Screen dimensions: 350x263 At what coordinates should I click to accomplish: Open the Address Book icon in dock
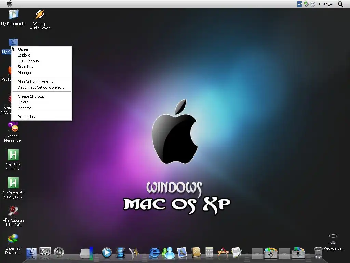pos(196,253)
